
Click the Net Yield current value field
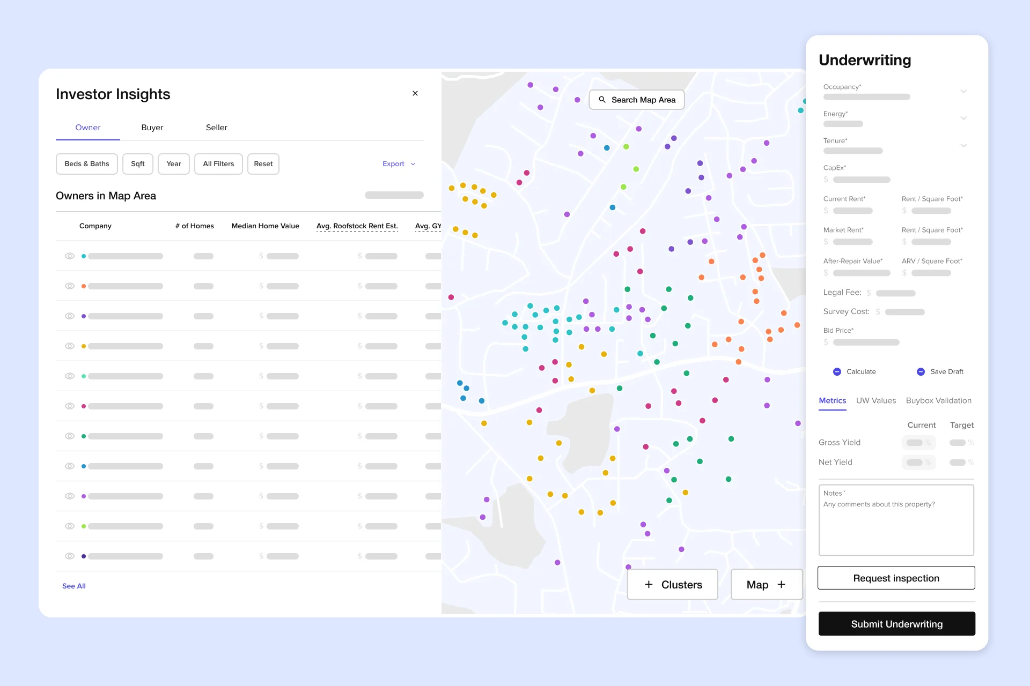coord(919,463)
